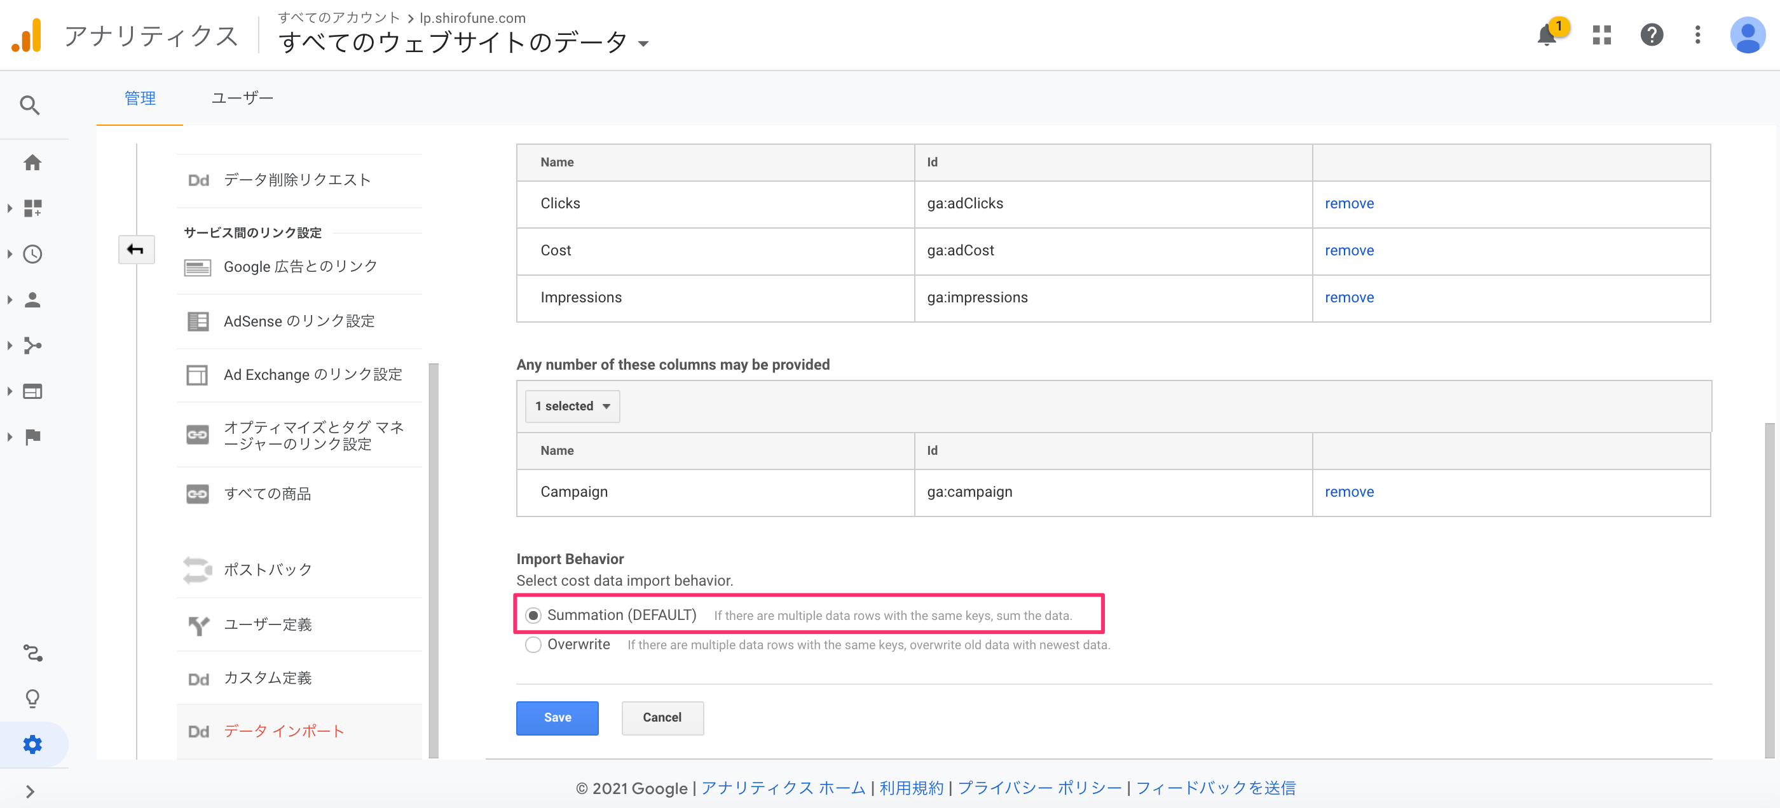
Task: Click the Google 広告とのリンク icon
Action: point(198,267)
